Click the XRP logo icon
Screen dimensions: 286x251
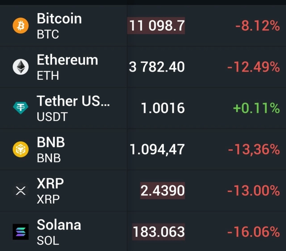tap(21, 191)
